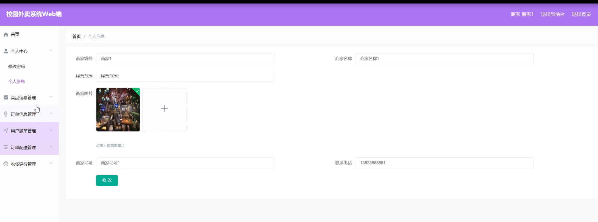Click the green 修改 button
Image resolution: width=598 pixels, height=222 pixels.
click(107, 180)
